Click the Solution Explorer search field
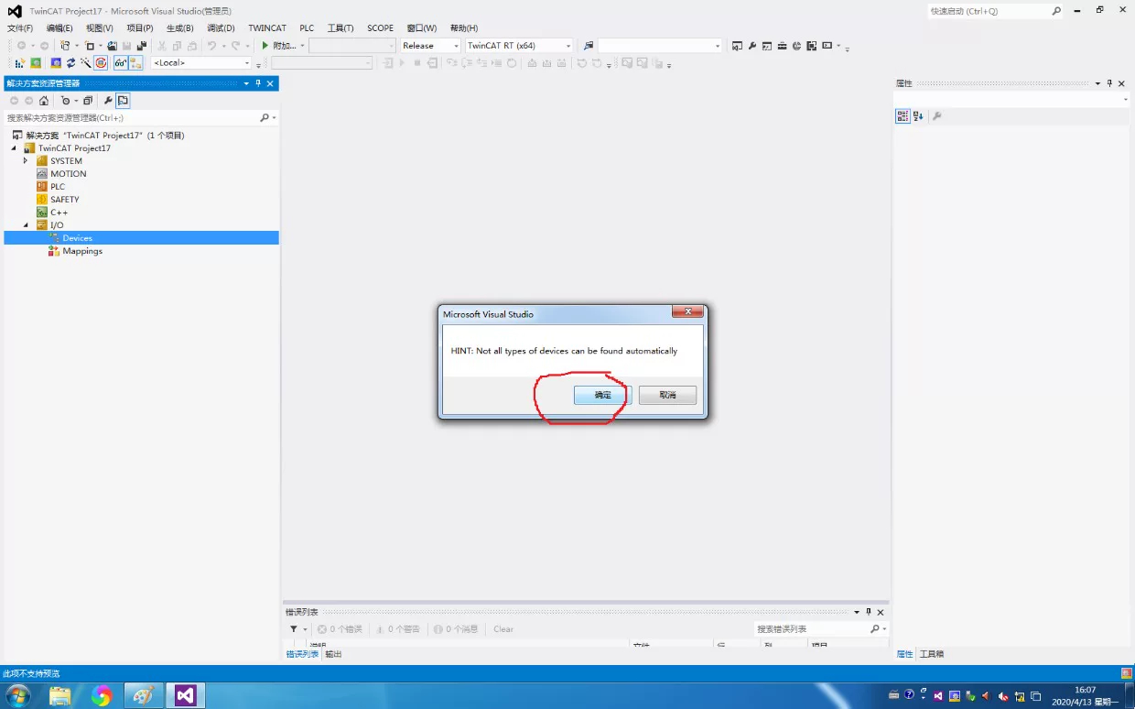This screenshot has height=709, width=1135. click(x=133, y=118)
